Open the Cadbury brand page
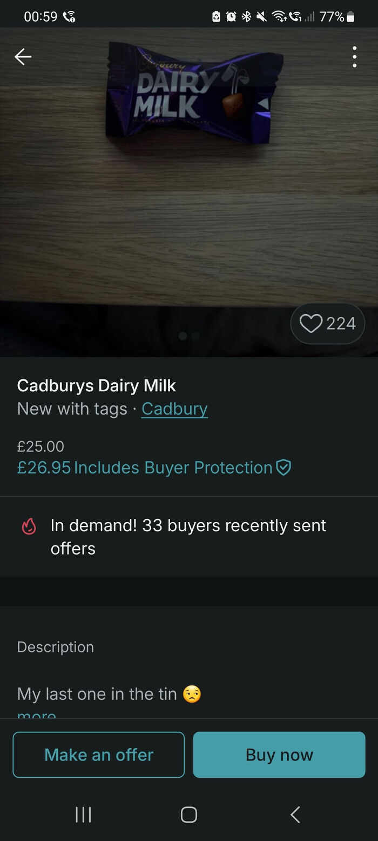The height and width of the screenshot is (841, 378). 174,409
